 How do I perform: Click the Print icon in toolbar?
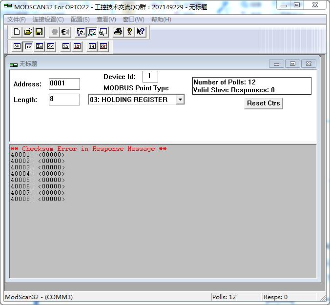click(118, 32)
